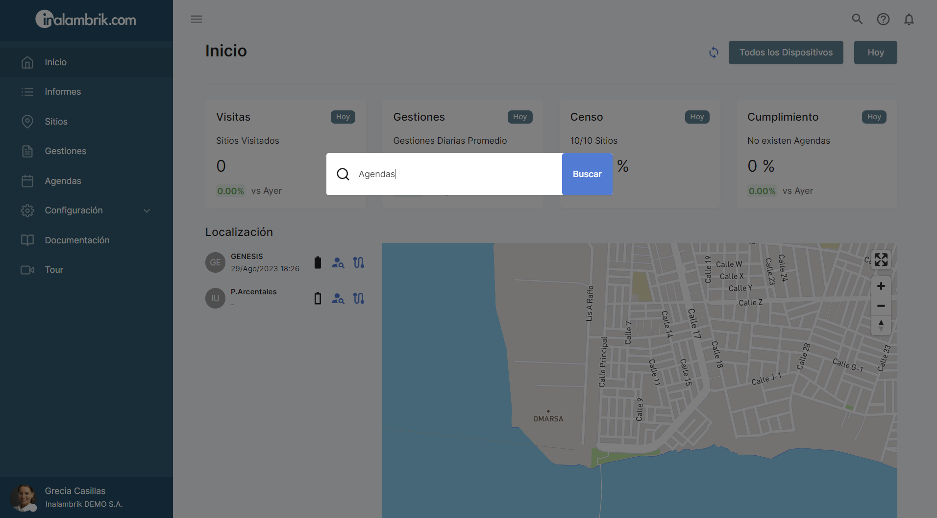This screenshot has width=937, height=518.
Task: Expand the Configuración submenu chevron
Action: click(x=147, y=211)
